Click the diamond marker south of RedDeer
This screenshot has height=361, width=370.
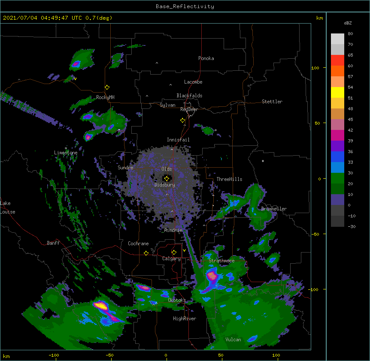click(183, 120)
